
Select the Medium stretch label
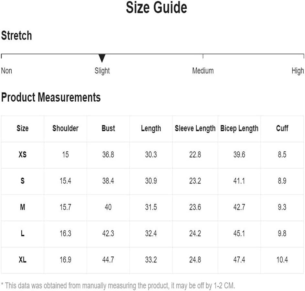pyautogui.click(x=203, y=71)
